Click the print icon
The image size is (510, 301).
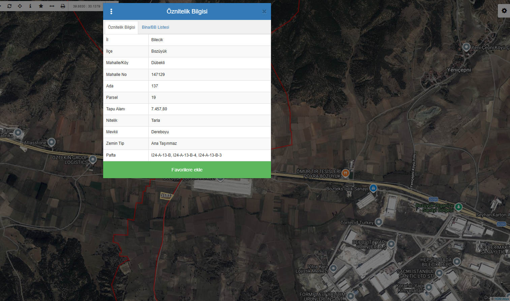tap(63, 6)
